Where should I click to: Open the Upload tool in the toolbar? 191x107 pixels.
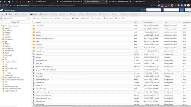coord(34,14)
